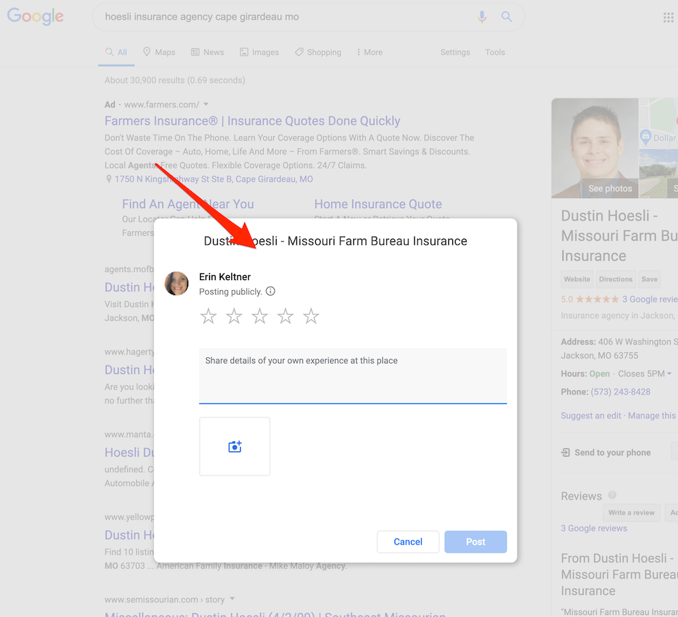Click the info icon beside Posting publicly
Viewport: 678px width, 617px height.
(x=271, y=291)
